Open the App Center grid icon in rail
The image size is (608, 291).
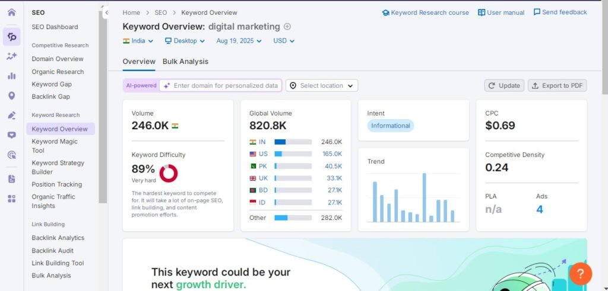[12, 199]
